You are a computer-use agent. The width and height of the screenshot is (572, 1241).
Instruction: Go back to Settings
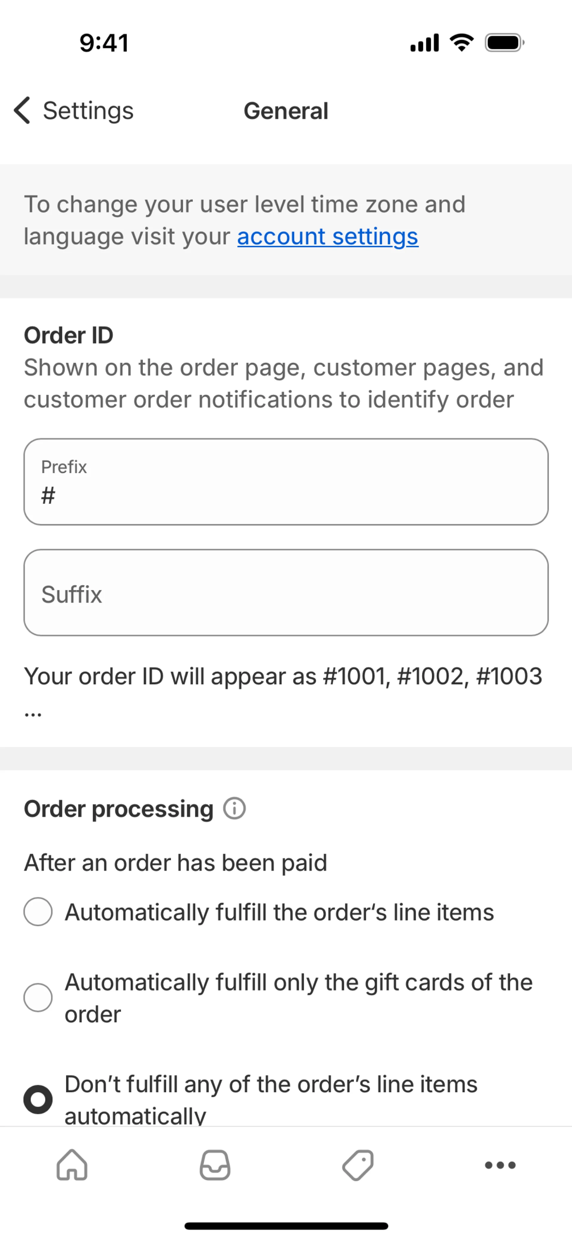[88, 110]
